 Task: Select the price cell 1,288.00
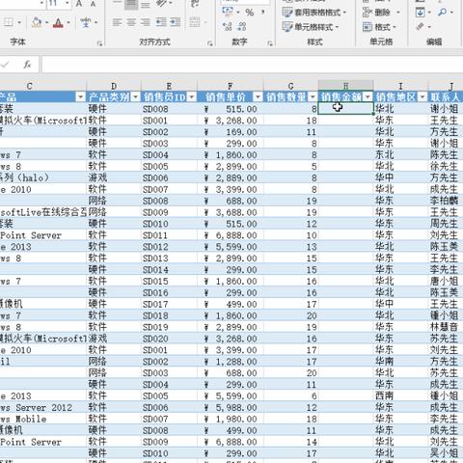click(231, 362)
